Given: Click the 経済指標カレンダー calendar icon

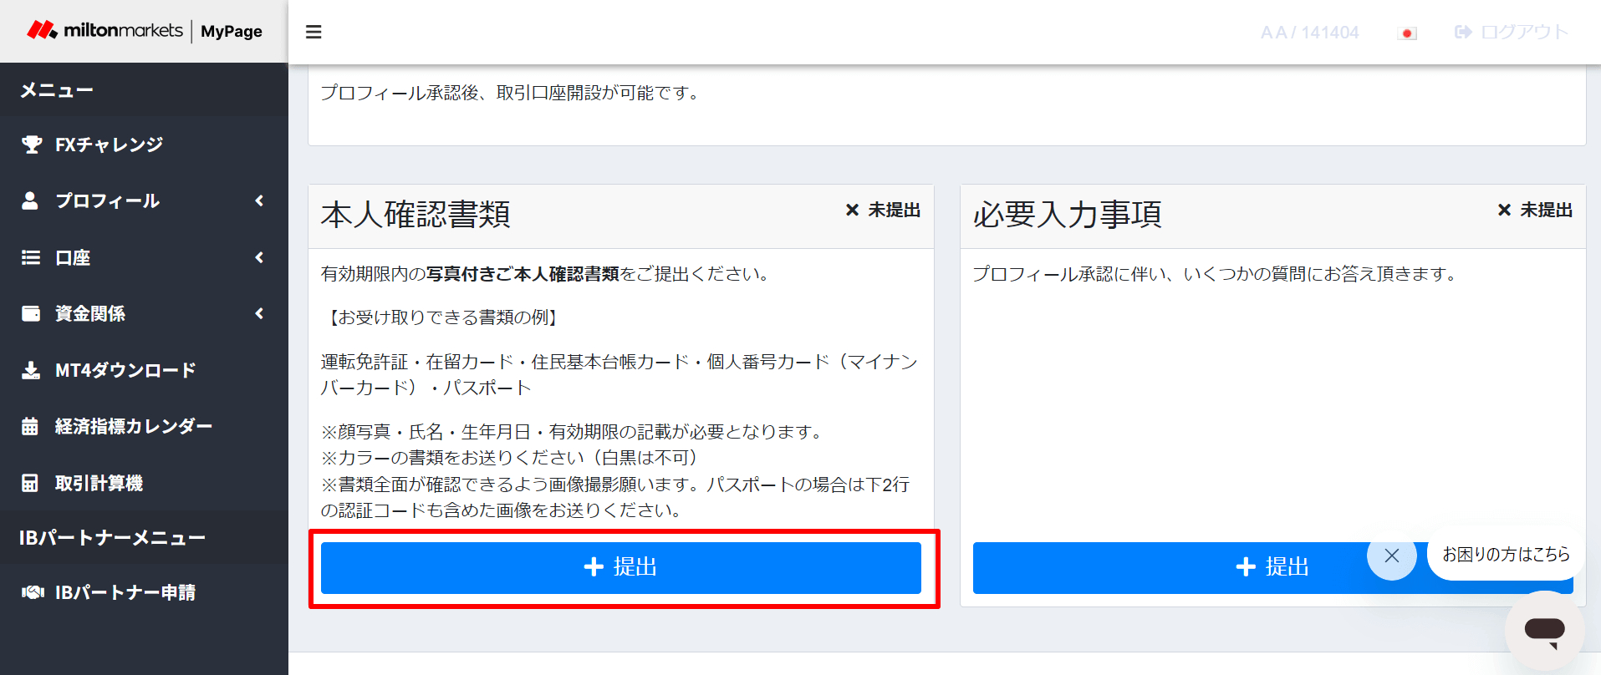Looking at the screenshot, I should pyautogui.click(x=30, y=426).
